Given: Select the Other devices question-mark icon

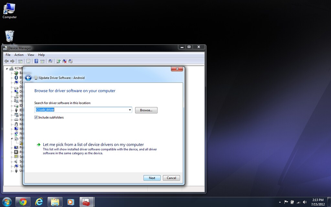Looking at the screenshot, I should [16, 138].
